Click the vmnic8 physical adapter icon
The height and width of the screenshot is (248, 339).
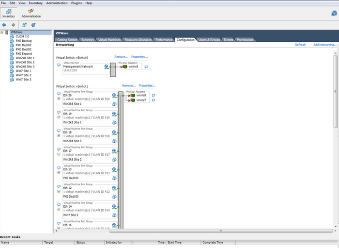tap(132, 95)
